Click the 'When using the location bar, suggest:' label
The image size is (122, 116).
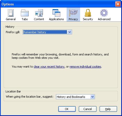click(30, 97)
